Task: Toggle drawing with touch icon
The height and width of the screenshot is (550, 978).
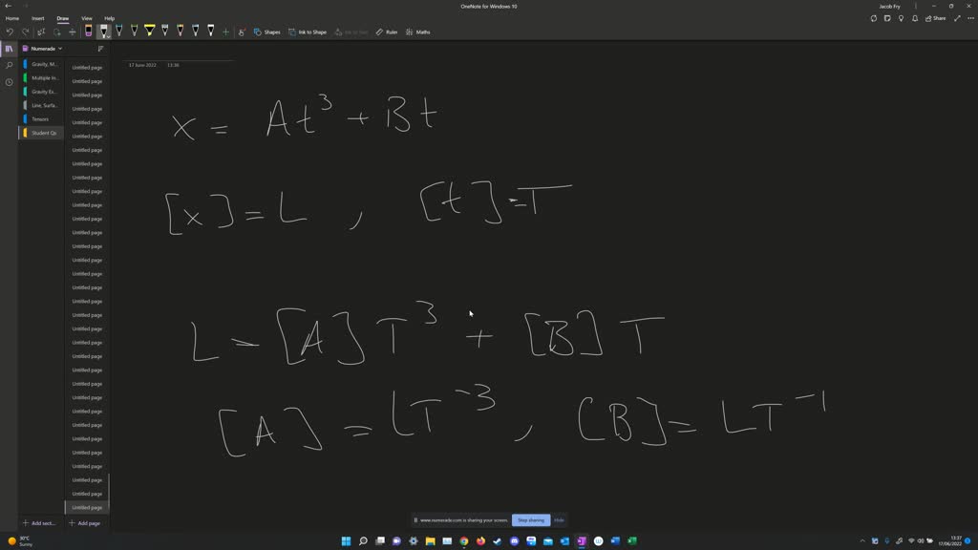Action: click(x=242, y=32)
